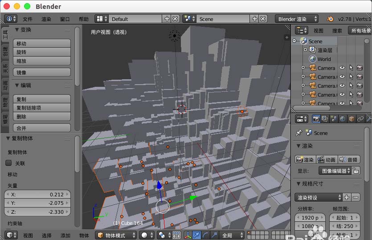Image resolution: width=372 pixels, height=240 pixels.
Task: Collapse the Scene tree in the outliner
Action: click(294, 41)
